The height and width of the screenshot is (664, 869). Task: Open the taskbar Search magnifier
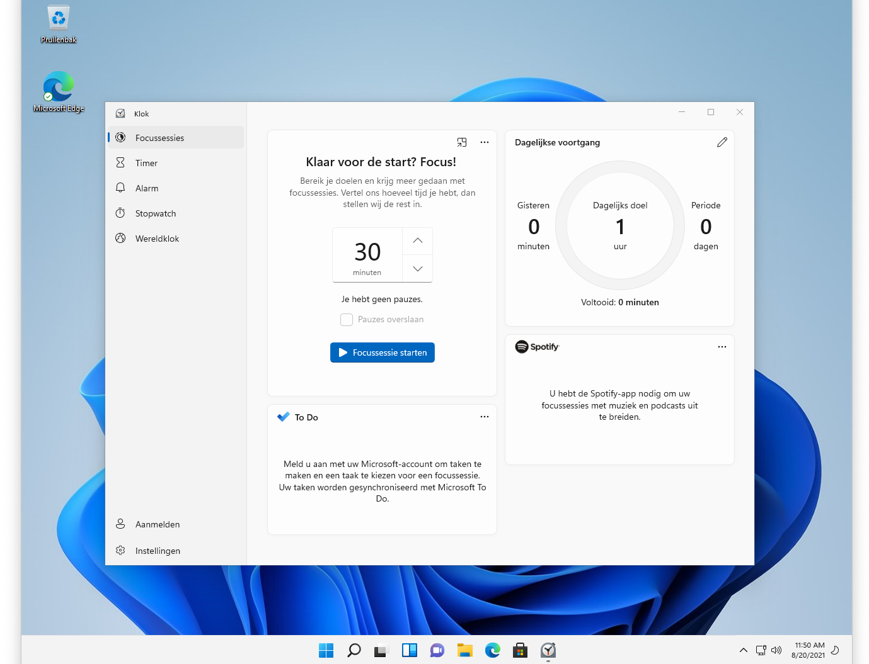354,650
